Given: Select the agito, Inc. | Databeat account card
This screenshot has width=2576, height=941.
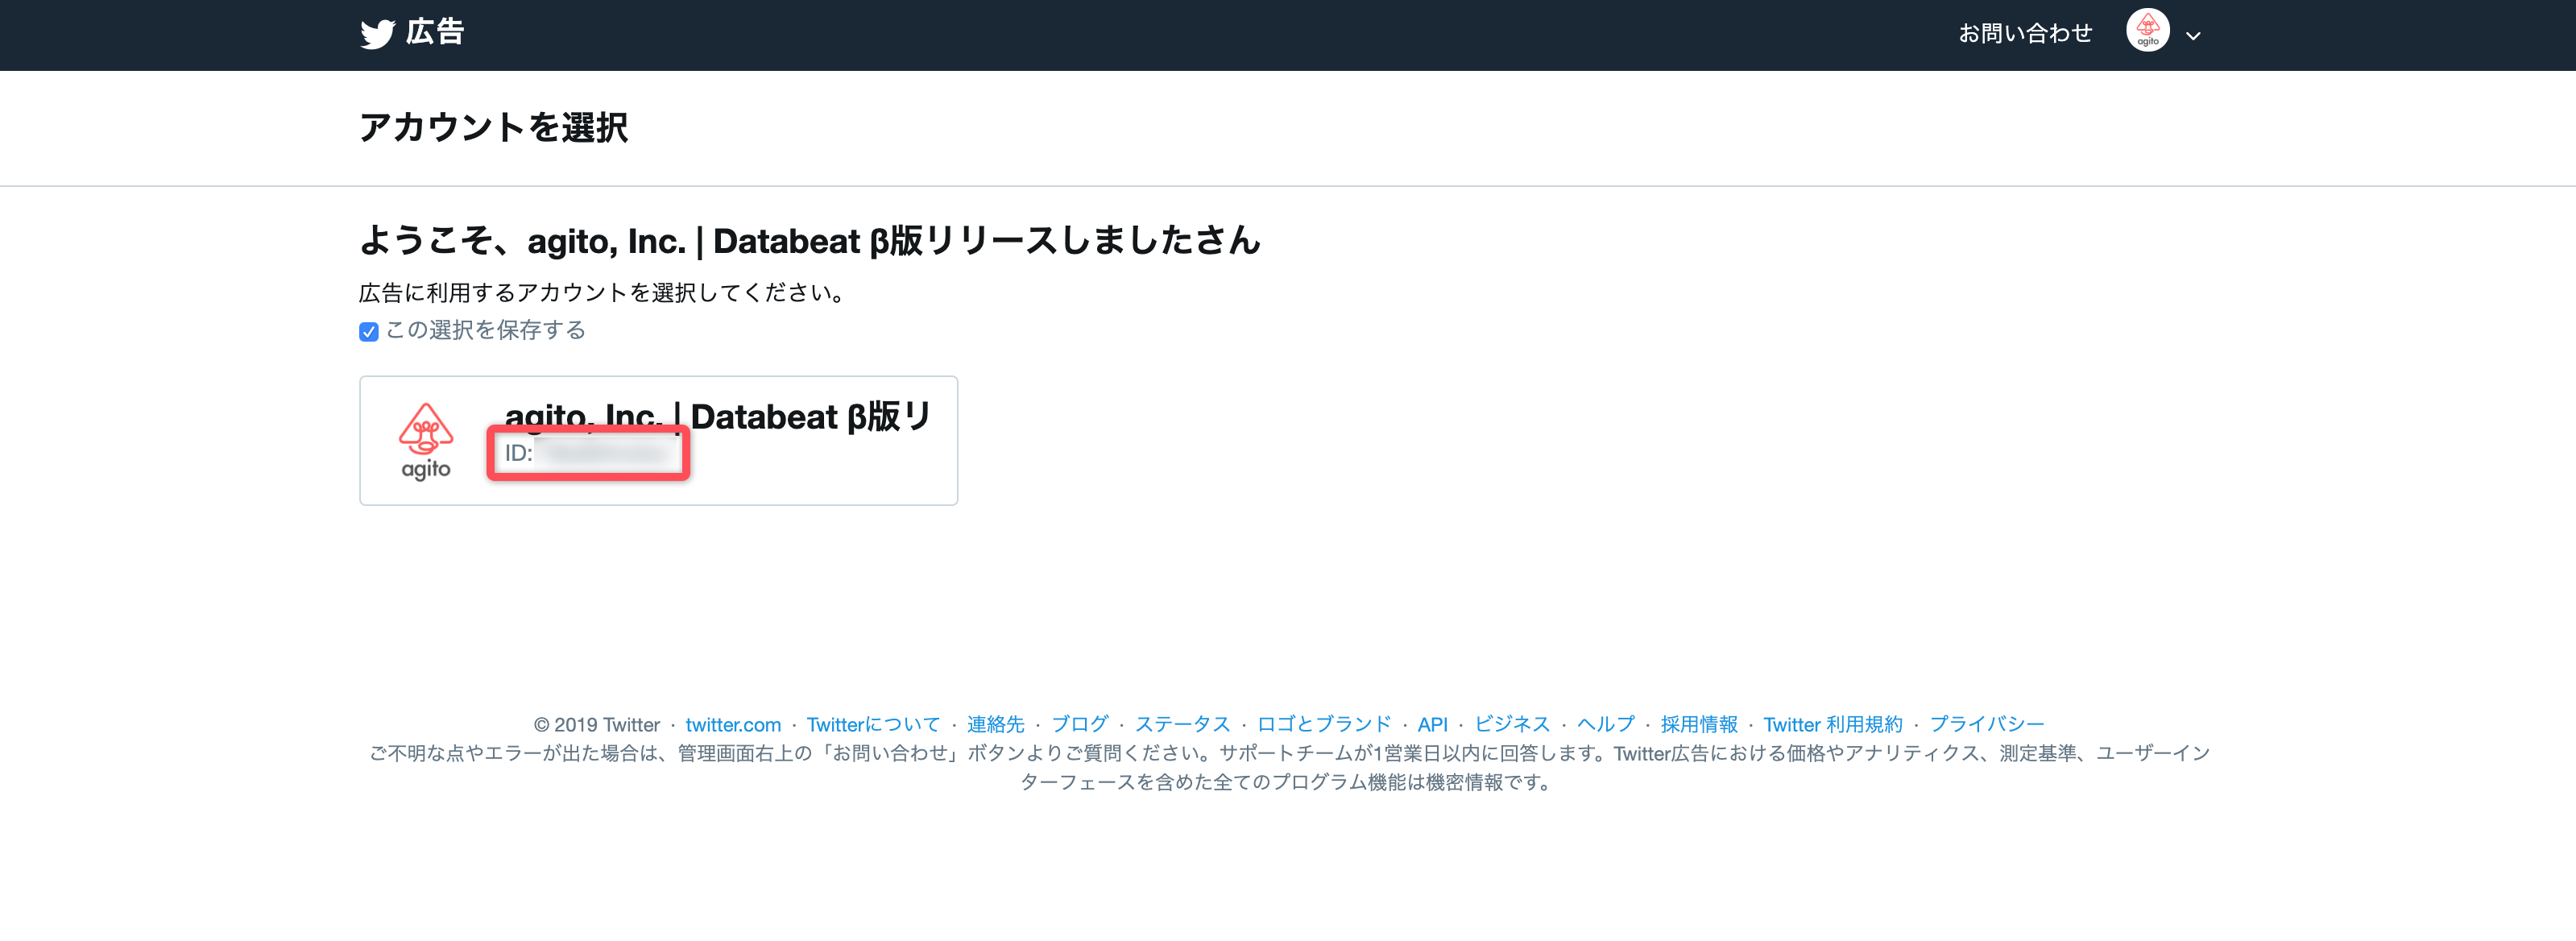Looking at the screenshot, I should coord(658,440).
